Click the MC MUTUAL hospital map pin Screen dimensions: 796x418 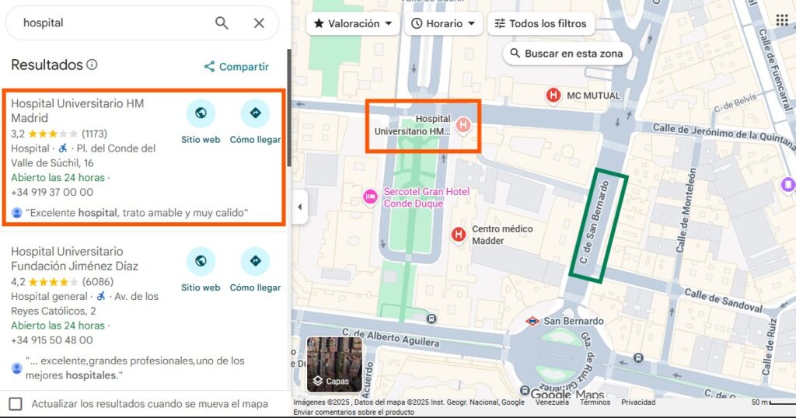coord(553,96)
